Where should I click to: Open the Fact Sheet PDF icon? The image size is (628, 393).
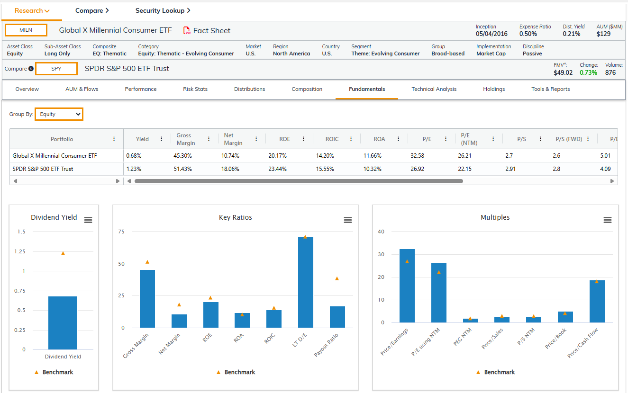(x=187, y=31)
